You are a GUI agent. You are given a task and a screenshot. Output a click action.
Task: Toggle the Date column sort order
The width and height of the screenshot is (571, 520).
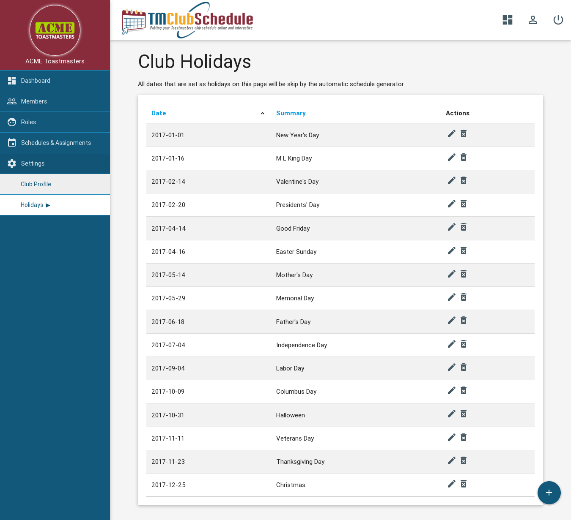(262, 113)
